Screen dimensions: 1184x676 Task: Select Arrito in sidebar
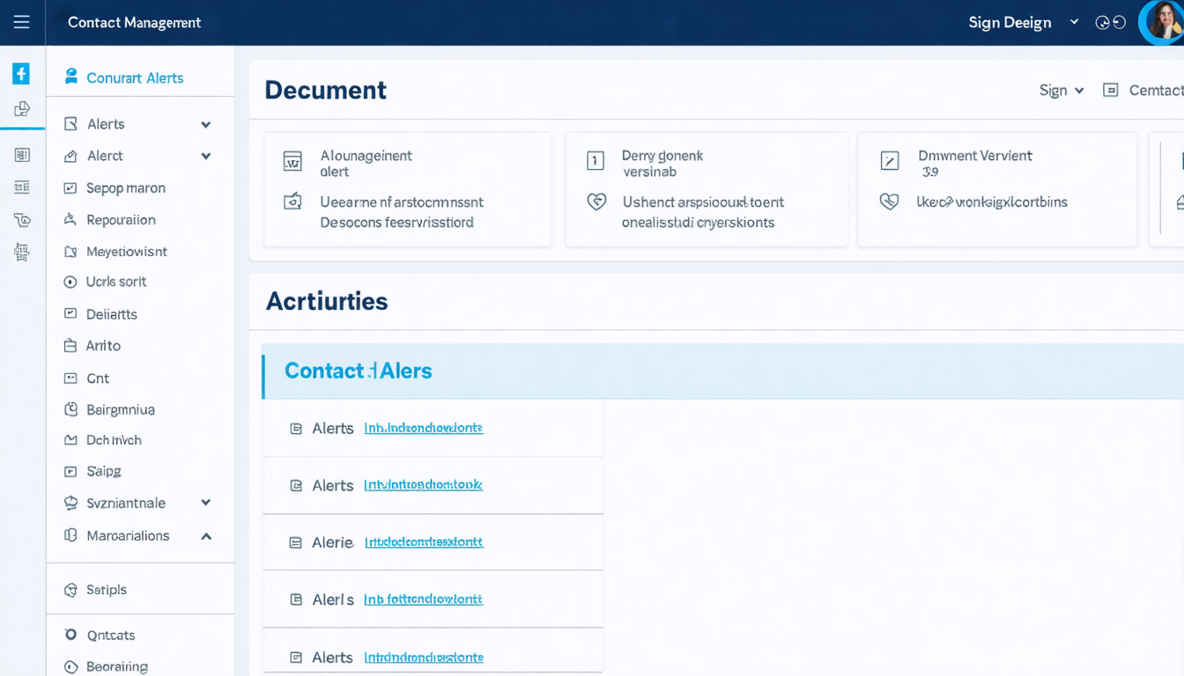103,346
